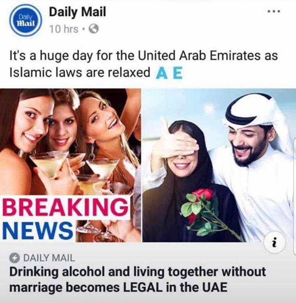Viewport: 296px width, 303px height.
Task: Click the word BREAKING in red
Action: pyautogui.click(x=66, y=207)
